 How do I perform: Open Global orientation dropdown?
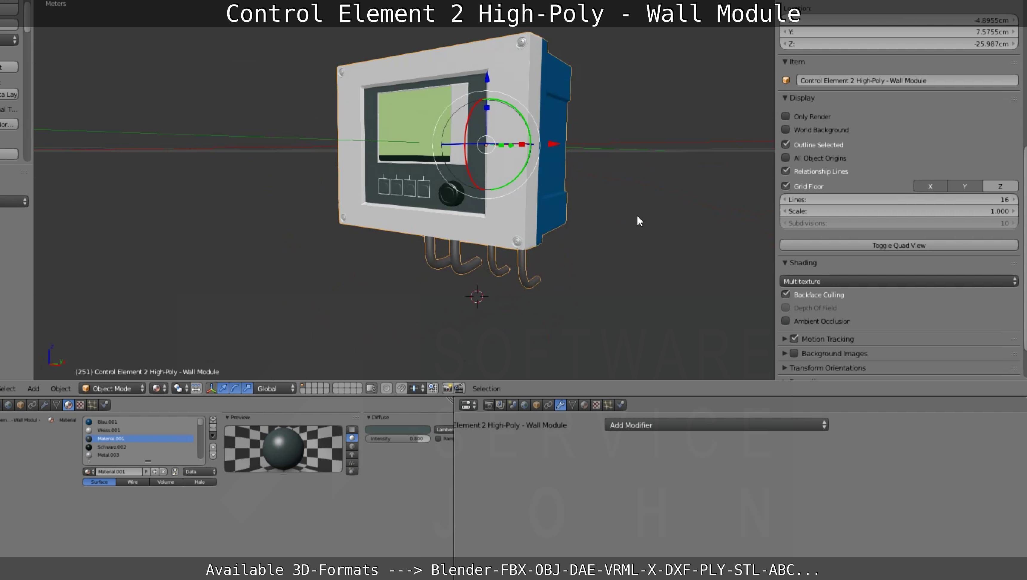pos(275,388)
